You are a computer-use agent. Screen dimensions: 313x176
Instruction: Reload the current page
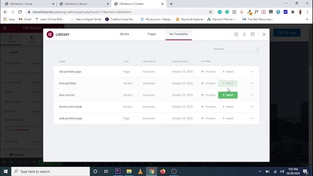20,12
